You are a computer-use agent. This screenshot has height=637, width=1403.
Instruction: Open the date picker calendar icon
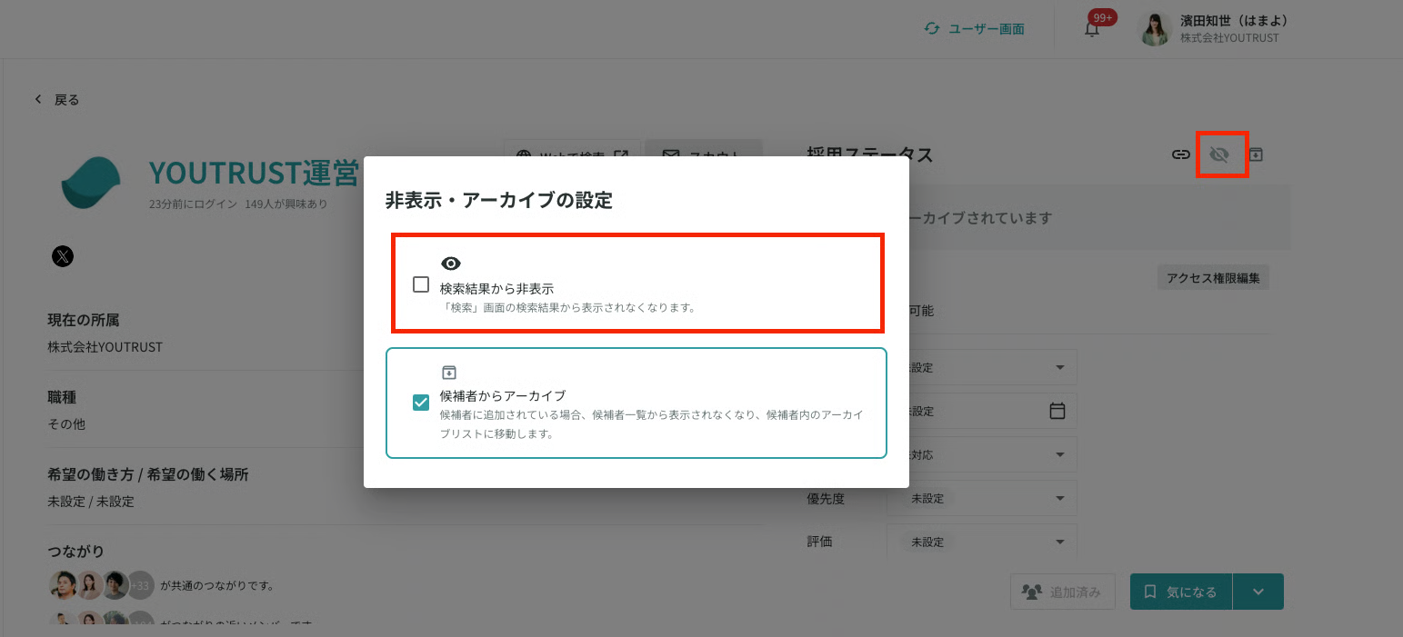pyautogui.click(x=1057, y=411)
